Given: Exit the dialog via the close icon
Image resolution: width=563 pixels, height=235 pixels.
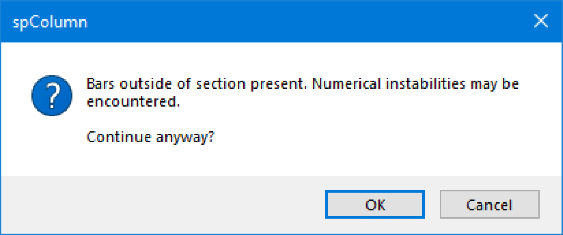Looking at the screenshot, I should [541, 21].
